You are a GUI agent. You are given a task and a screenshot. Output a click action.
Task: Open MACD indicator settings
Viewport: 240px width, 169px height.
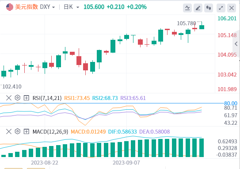tap(17, 131)
